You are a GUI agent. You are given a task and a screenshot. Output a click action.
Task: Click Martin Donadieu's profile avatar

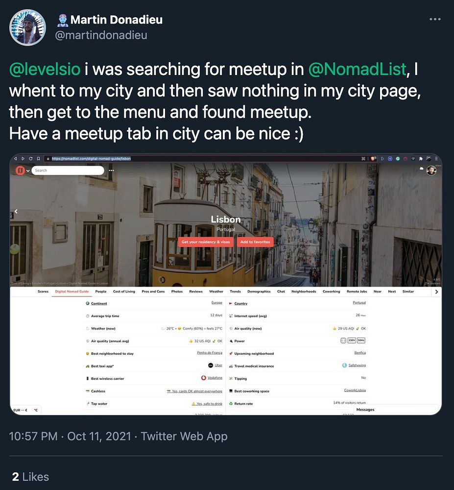[28, 27]
